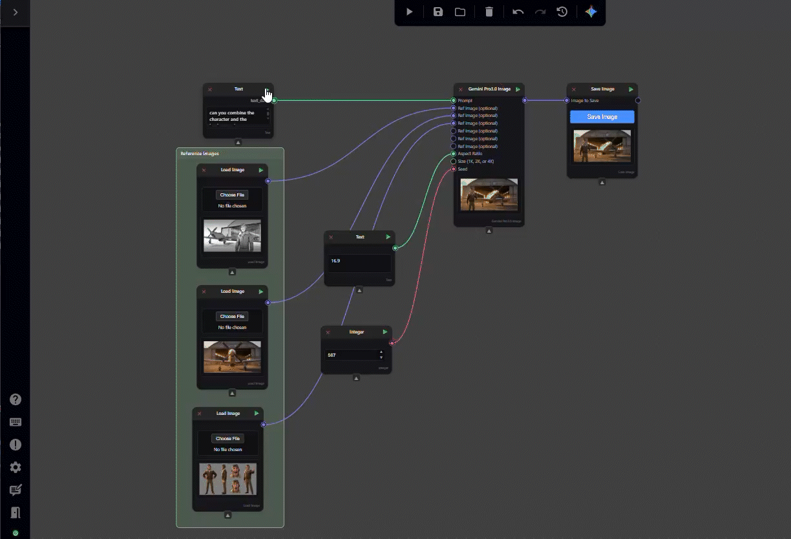791x539 pixels.
Task: Click the text field containing 16:9
Action: coord(359,261)
